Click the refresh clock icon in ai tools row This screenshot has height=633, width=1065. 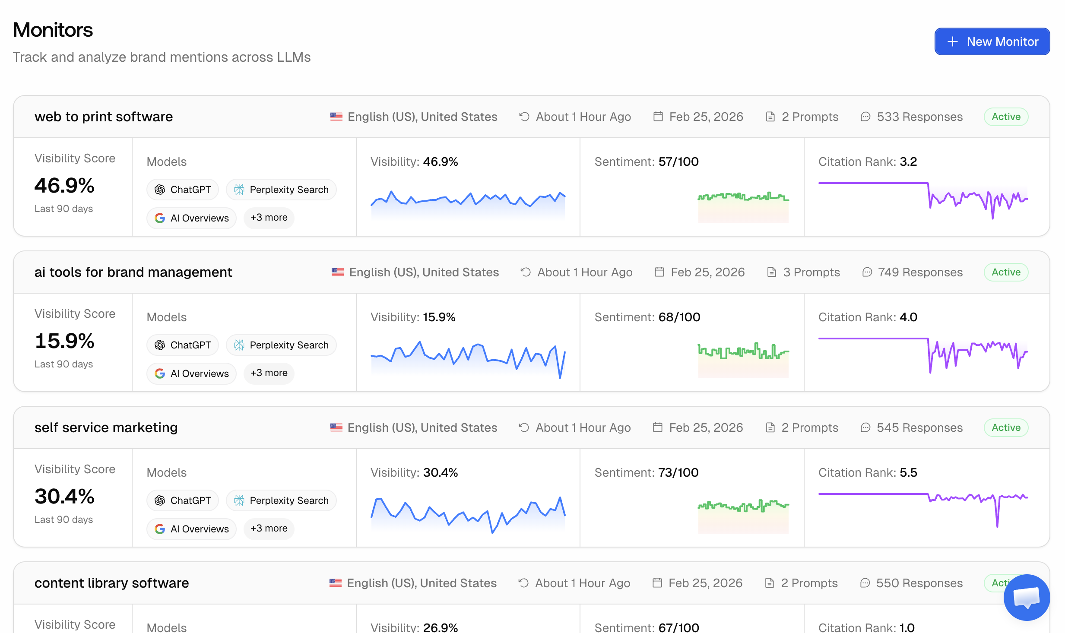click(526, 272)
